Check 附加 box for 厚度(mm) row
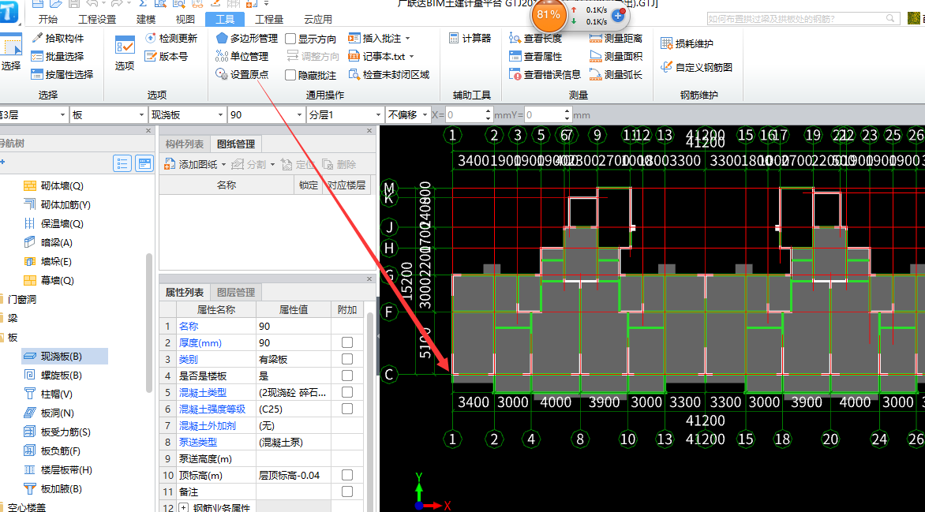925x512 pixels. (x=347, y=342)
